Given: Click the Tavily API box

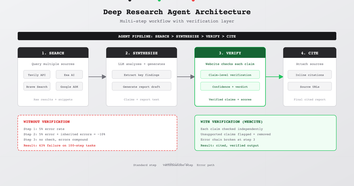Looking at the screenshot, I should pos(37,74).
